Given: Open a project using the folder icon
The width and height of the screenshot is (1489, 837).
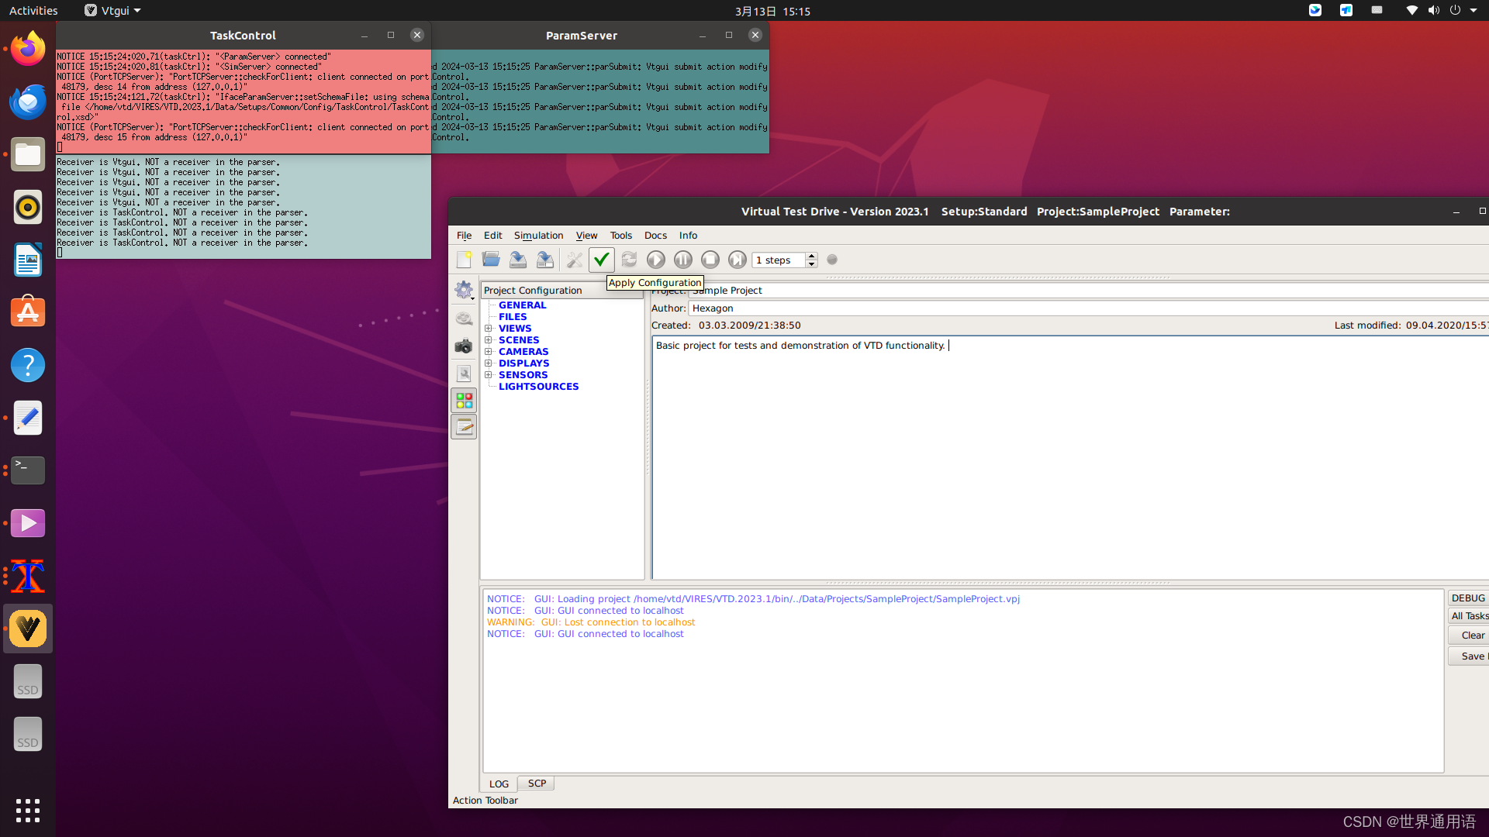Looking at the screenshot, I should 491,260.
